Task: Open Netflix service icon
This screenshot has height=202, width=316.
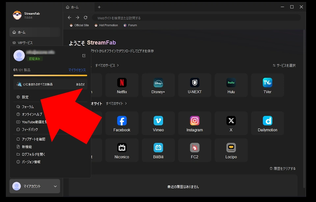Action: [x=122, y=85]
